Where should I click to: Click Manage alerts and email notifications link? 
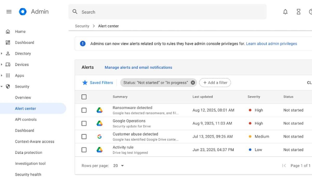coord(138,67)
